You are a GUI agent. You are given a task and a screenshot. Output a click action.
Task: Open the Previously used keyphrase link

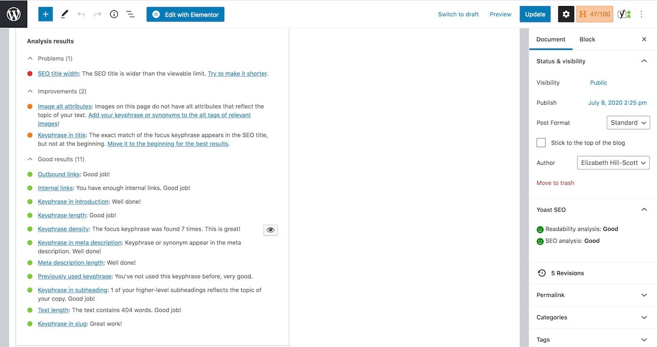(x=75, y=276)
